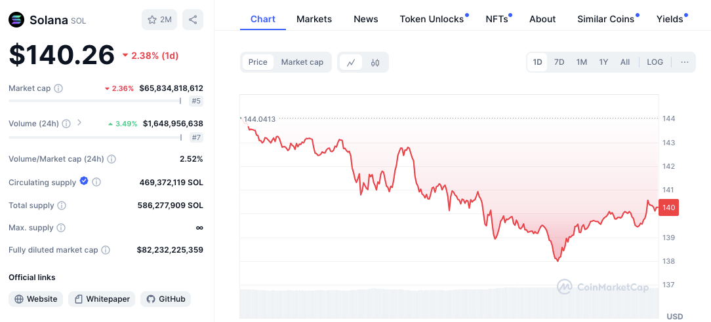Click the volume bars area under chart
Image resolution: width=711 pixels, height=322 pixels.
[x=449, y=303]
